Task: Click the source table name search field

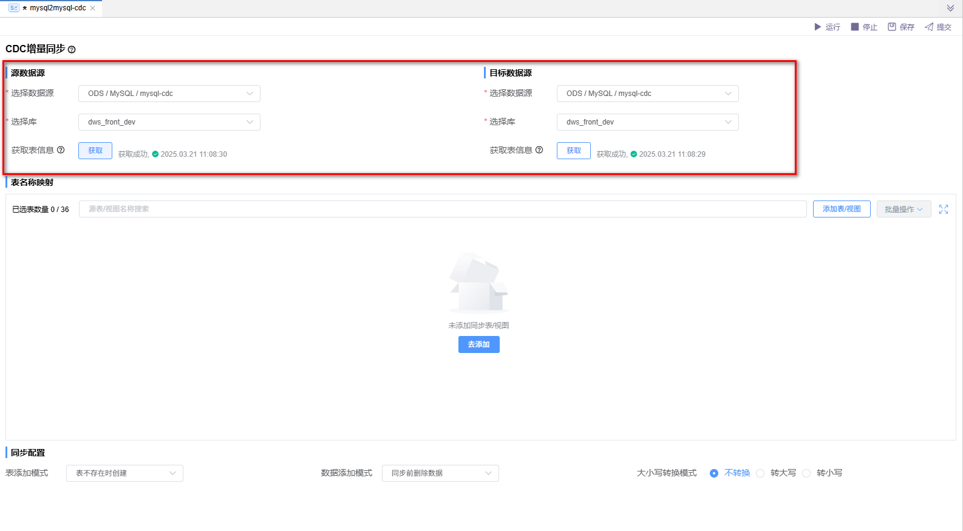Action: click(x=442, y=209)
